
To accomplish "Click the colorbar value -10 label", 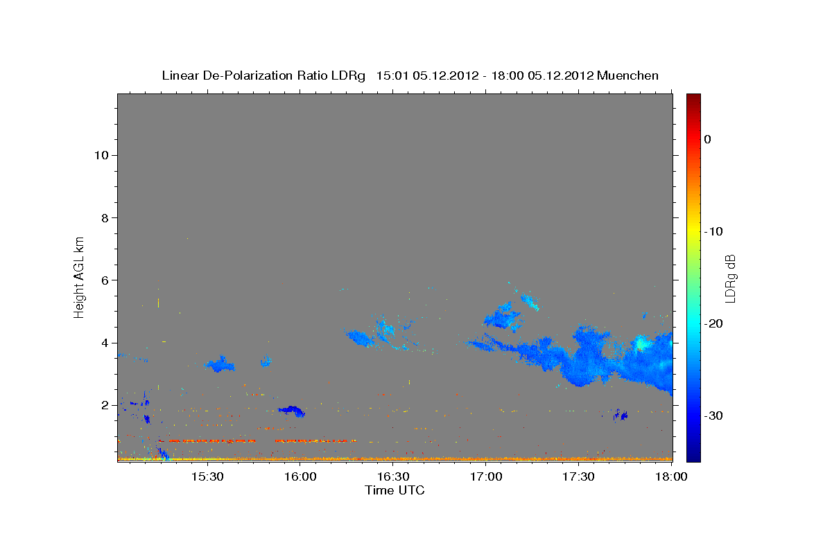I will point(713,231).
